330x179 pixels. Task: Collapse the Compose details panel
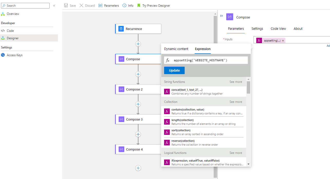point(221,16)
